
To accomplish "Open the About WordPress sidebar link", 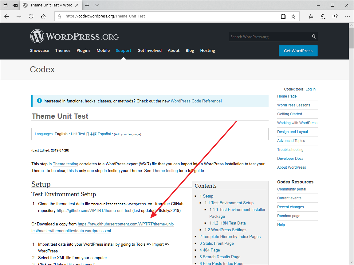I will tap(291, 167).
